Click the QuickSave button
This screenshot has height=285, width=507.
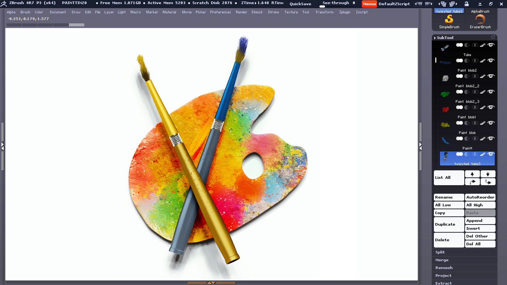pos(300,4)
